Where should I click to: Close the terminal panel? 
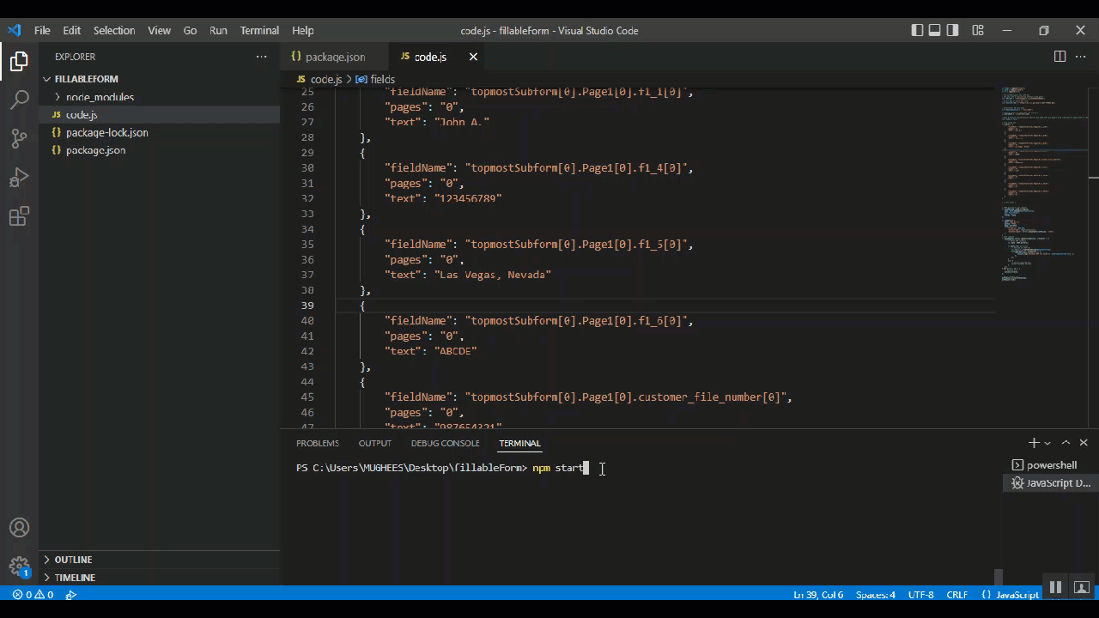(1084, 443)
